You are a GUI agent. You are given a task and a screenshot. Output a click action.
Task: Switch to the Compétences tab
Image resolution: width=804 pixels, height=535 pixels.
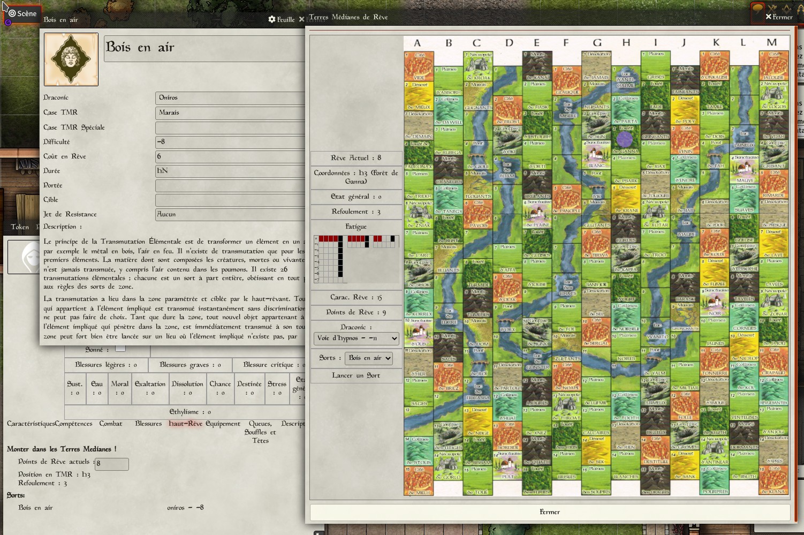(x=74, y=424)
